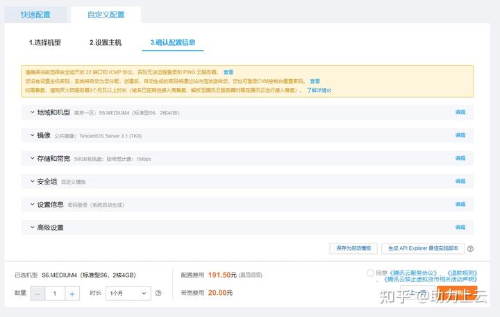500x317 pixels.
Task: Click 保存为启动模板 button
Action: point(353,248)
